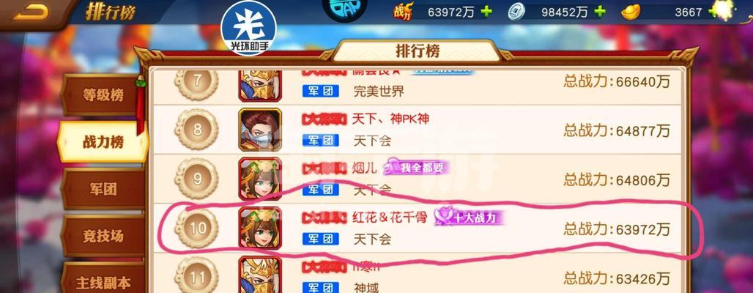The width and height of the screenshot is (753, 293).
Task: Select the 战力榜 tab
Action: pyautogui.click(x=103, y=141)
